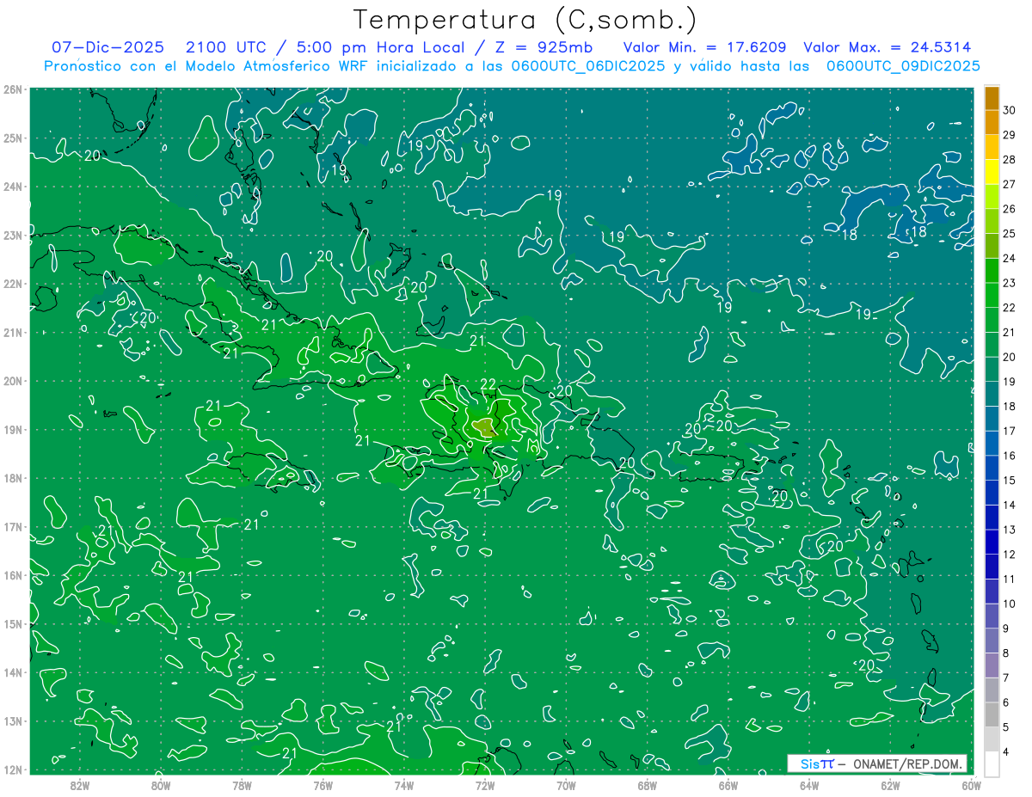Click legend value '26'
The image size is (1032, 797).
pos(1009,209)
